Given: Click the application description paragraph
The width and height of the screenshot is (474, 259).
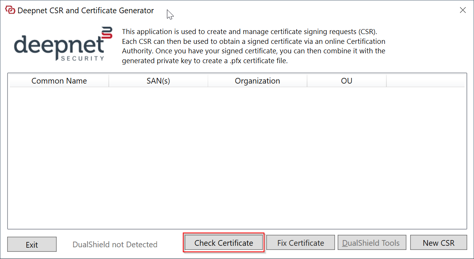Looking at the screenshot, I should (x=253, y=46).
